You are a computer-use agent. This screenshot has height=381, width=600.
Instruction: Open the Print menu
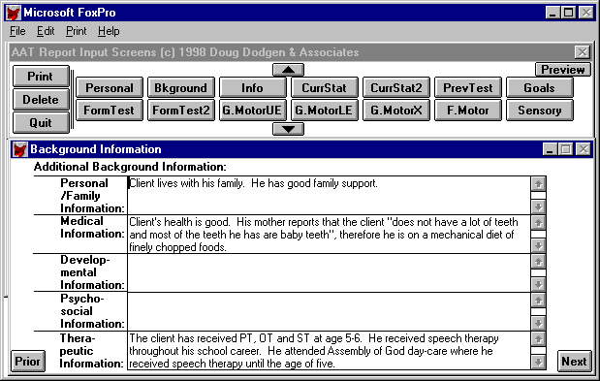coord(77,31)
